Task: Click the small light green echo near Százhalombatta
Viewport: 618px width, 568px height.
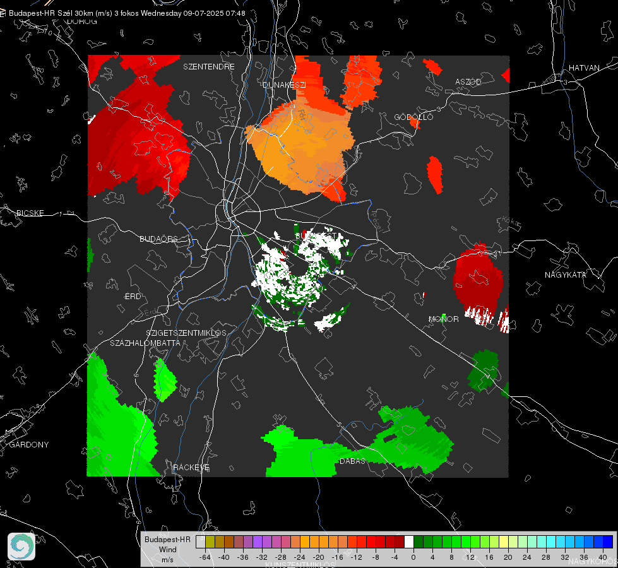Action: click(164, 380)
